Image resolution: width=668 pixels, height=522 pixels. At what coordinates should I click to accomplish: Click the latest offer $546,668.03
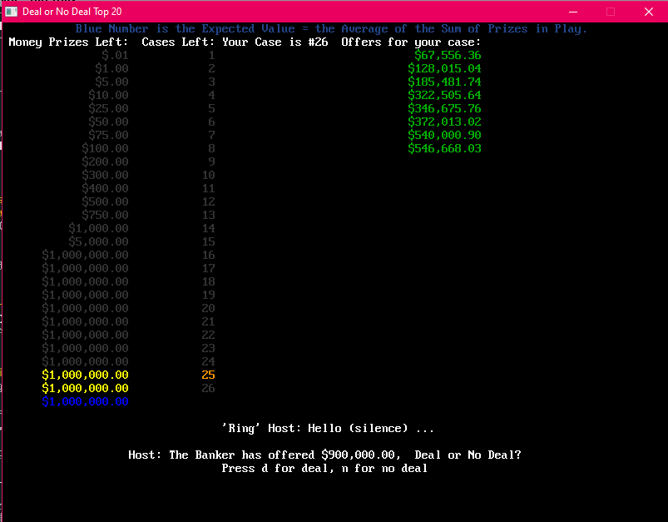click(444, 148)
